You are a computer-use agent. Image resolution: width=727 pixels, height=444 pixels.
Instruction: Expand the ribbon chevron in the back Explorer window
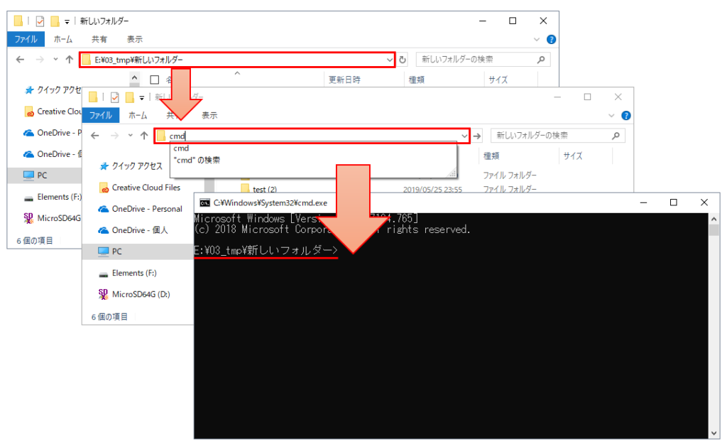click(x=537, y=40)
